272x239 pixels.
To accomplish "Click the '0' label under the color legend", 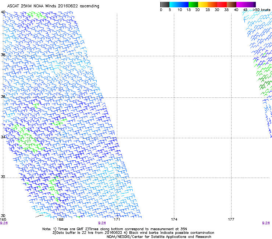I will point(161,10).
